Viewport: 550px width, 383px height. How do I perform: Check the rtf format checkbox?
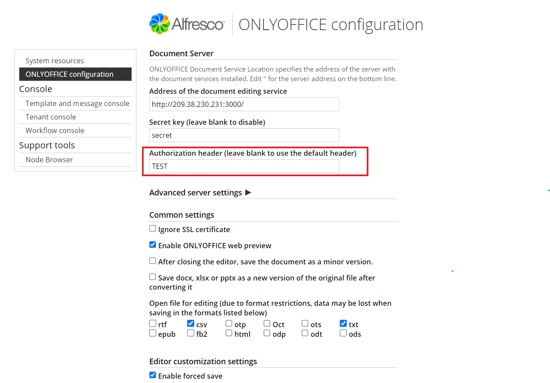click(x=153, y=324)
